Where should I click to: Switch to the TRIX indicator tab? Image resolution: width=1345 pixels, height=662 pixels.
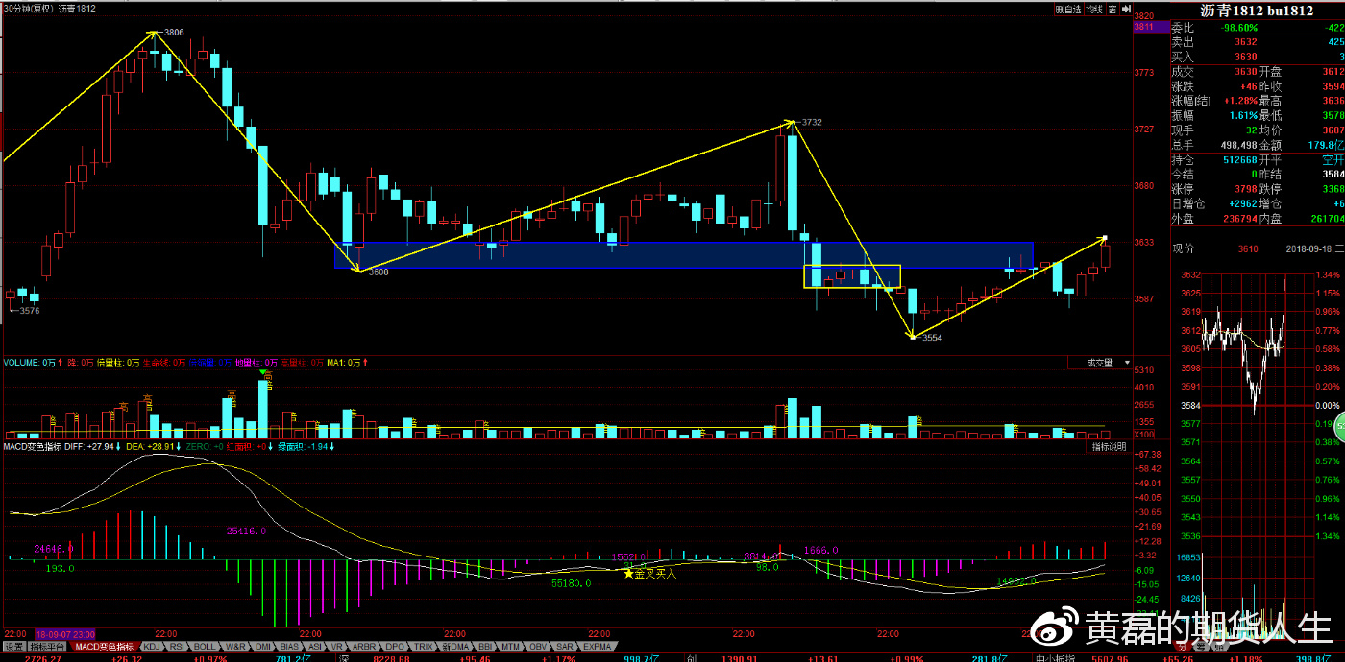pyautogui.click(x=423, y=647)
